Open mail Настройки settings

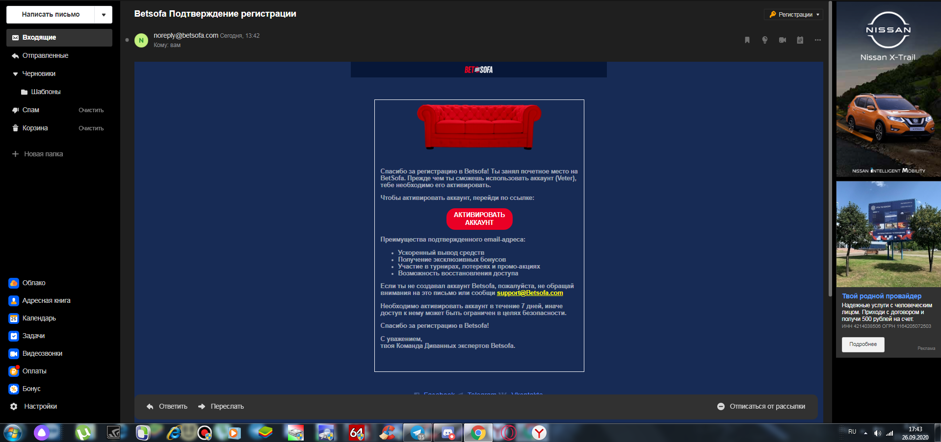[33, 406]
